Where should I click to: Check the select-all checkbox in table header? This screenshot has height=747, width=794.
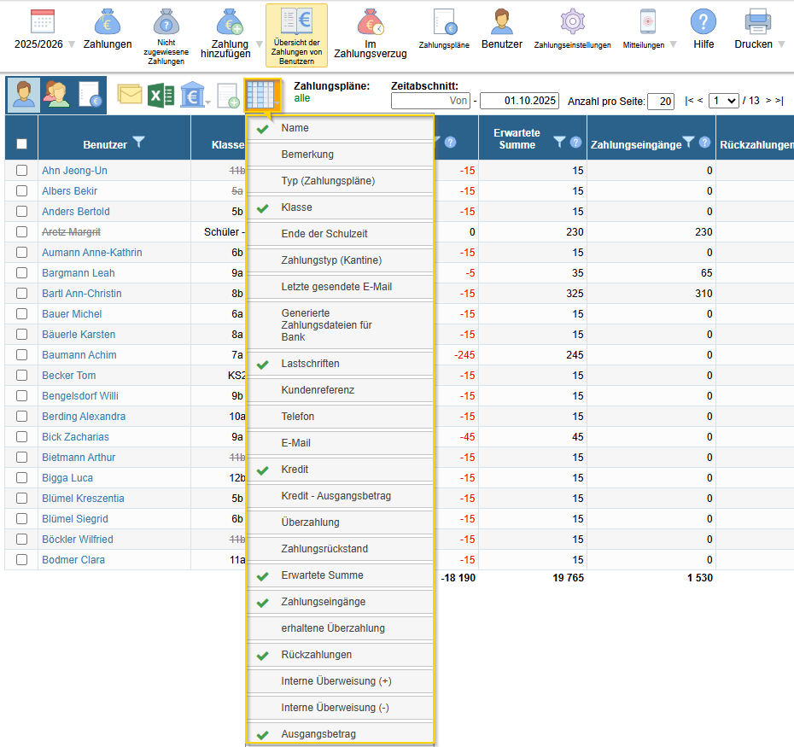[x=21, y=144]
